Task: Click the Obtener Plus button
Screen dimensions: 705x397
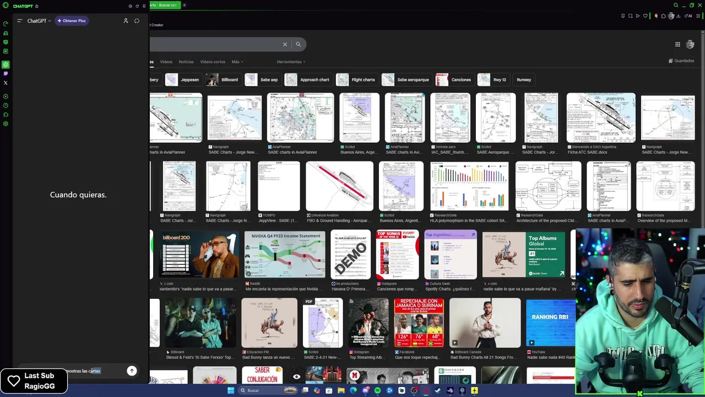Action: point(72,21)
